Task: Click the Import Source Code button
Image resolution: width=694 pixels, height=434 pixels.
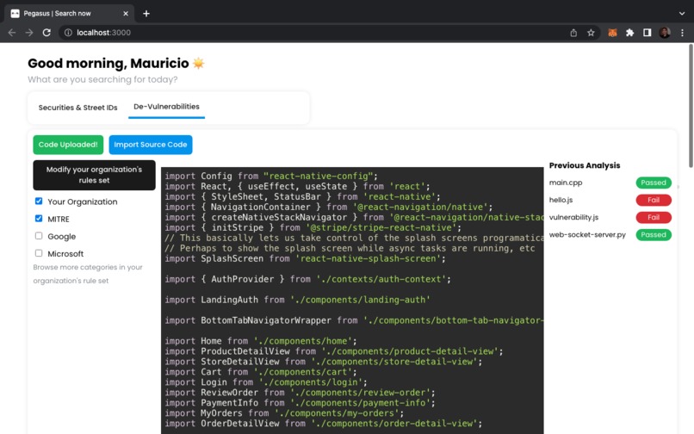Action: click(x=151, y=145)
